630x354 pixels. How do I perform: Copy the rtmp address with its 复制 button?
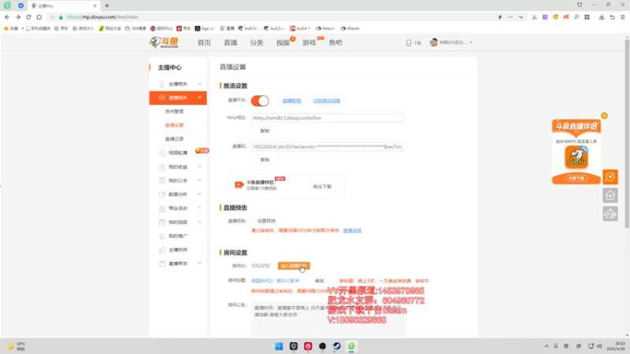tap(265, 131)
